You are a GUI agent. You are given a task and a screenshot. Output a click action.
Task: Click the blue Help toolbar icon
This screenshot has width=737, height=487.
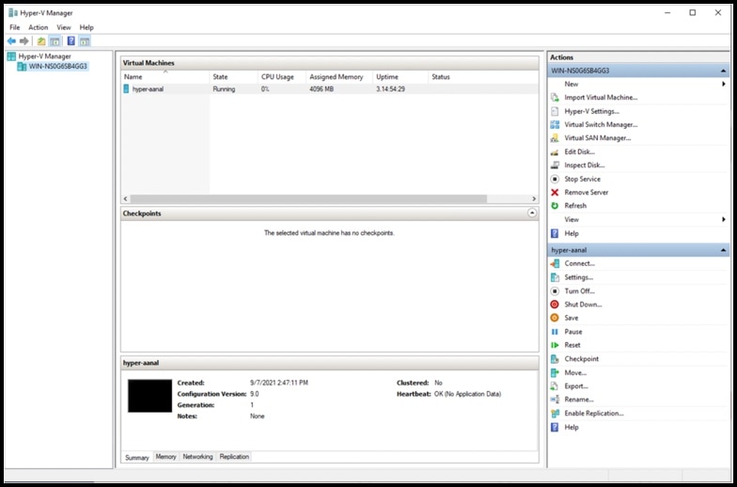coord(71,41)
